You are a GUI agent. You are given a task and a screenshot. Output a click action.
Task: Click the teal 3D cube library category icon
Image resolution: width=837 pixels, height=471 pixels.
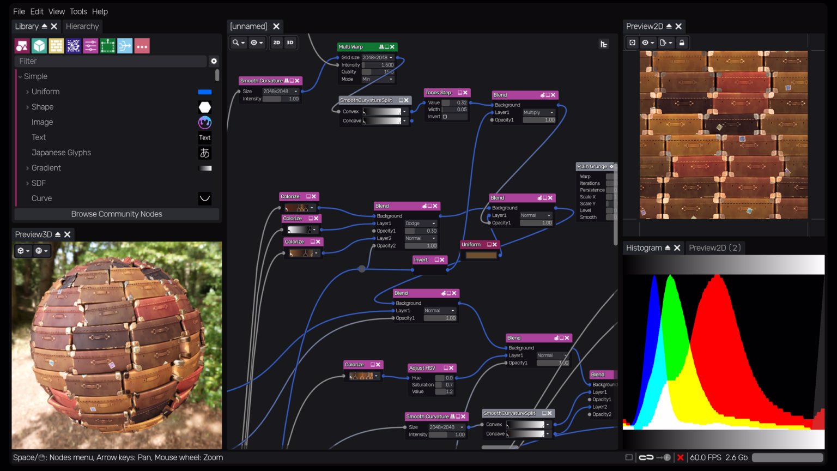coord(39,46)
